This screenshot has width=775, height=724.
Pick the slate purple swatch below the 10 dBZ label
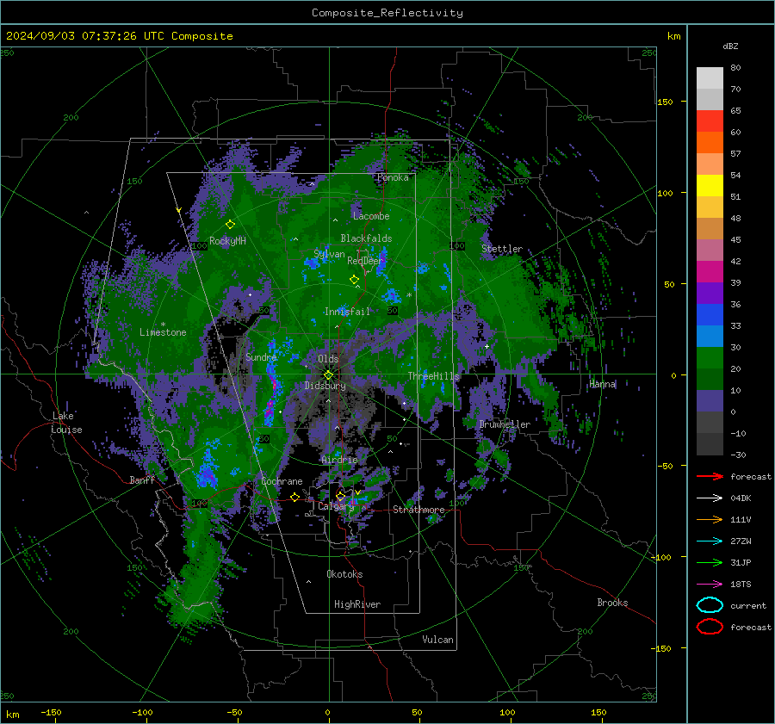click(710, 400)
